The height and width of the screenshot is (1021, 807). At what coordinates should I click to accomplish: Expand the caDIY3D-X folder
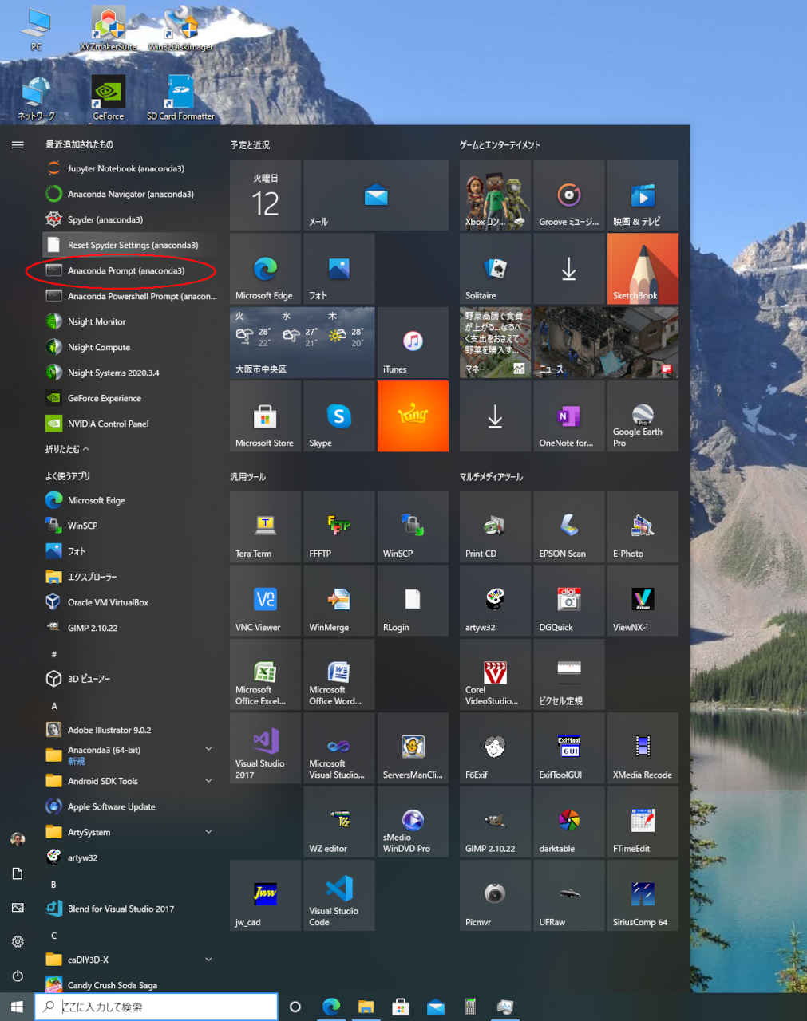[129, 960]
